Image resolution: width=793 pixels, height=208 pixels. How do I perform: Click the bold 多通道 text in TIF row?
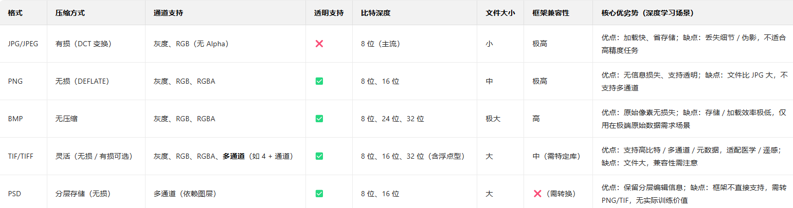[233, 156]
